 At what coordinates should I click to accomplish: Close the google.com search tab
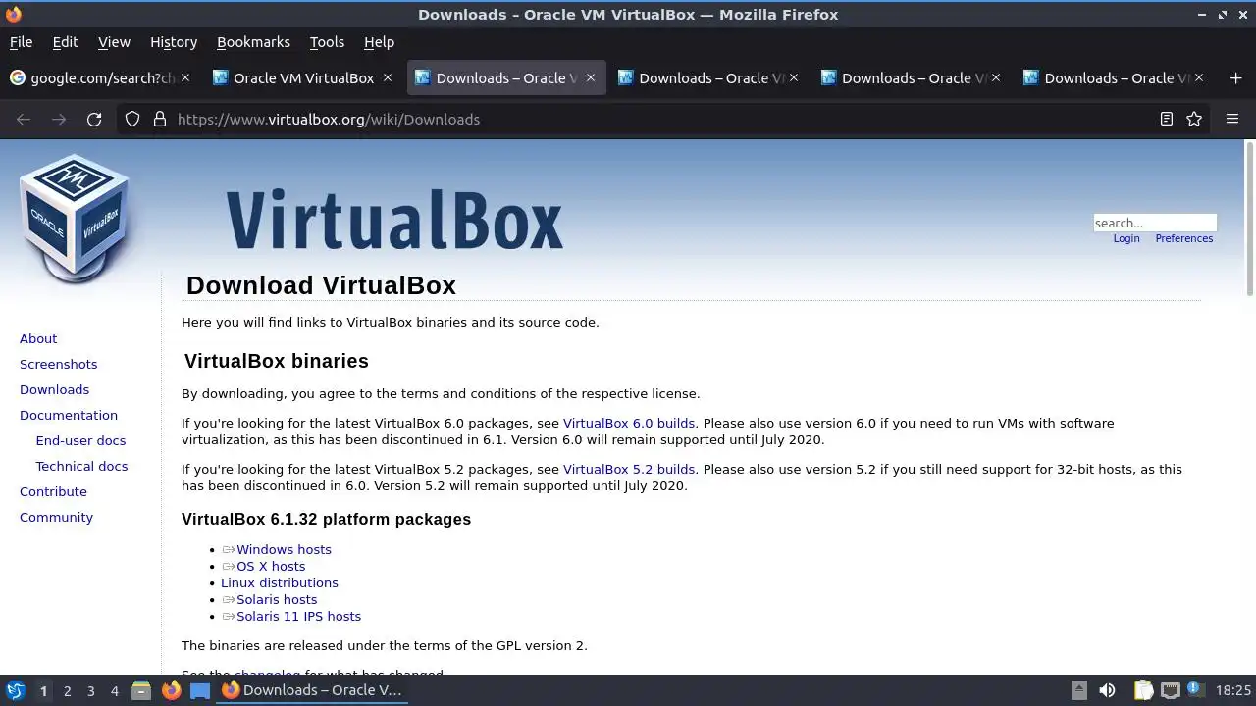tap(184, 77)
